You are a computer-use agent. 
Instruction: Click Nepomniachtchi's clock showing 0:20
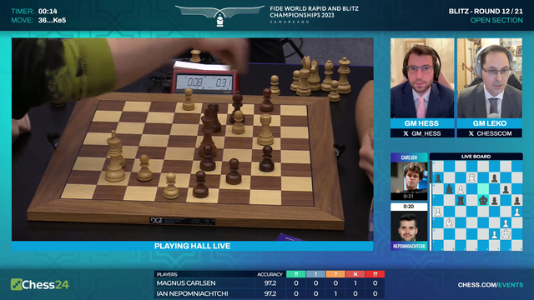tap(409, 207)
